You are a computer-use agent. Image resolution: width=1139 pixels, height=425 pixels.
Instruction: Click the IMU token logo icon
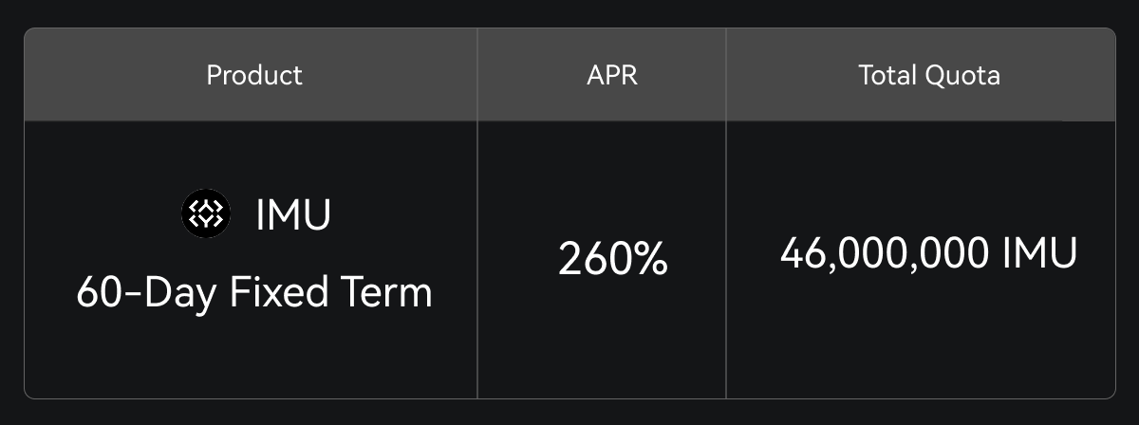[205, 213]
